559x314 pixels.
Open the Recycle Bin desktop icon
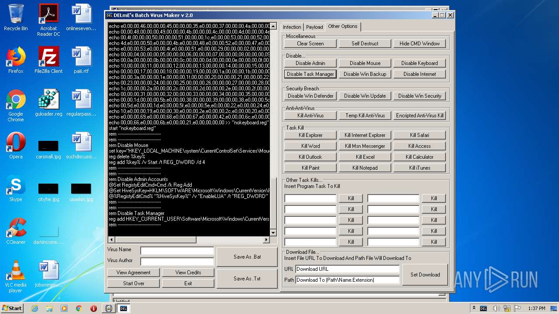pos(16,17)
